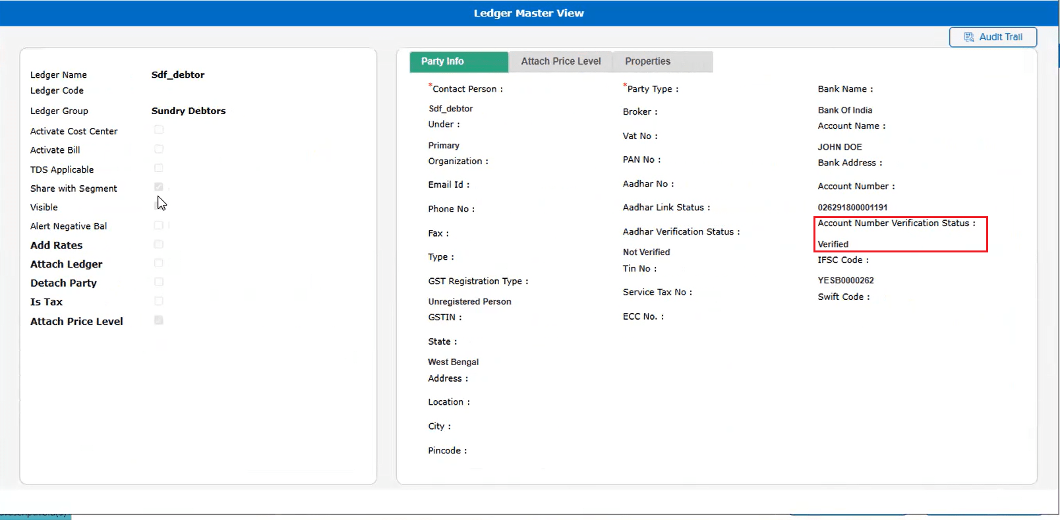1060x522 pixels.
Task: Click the PAN No label
Action: coord(641,159)
